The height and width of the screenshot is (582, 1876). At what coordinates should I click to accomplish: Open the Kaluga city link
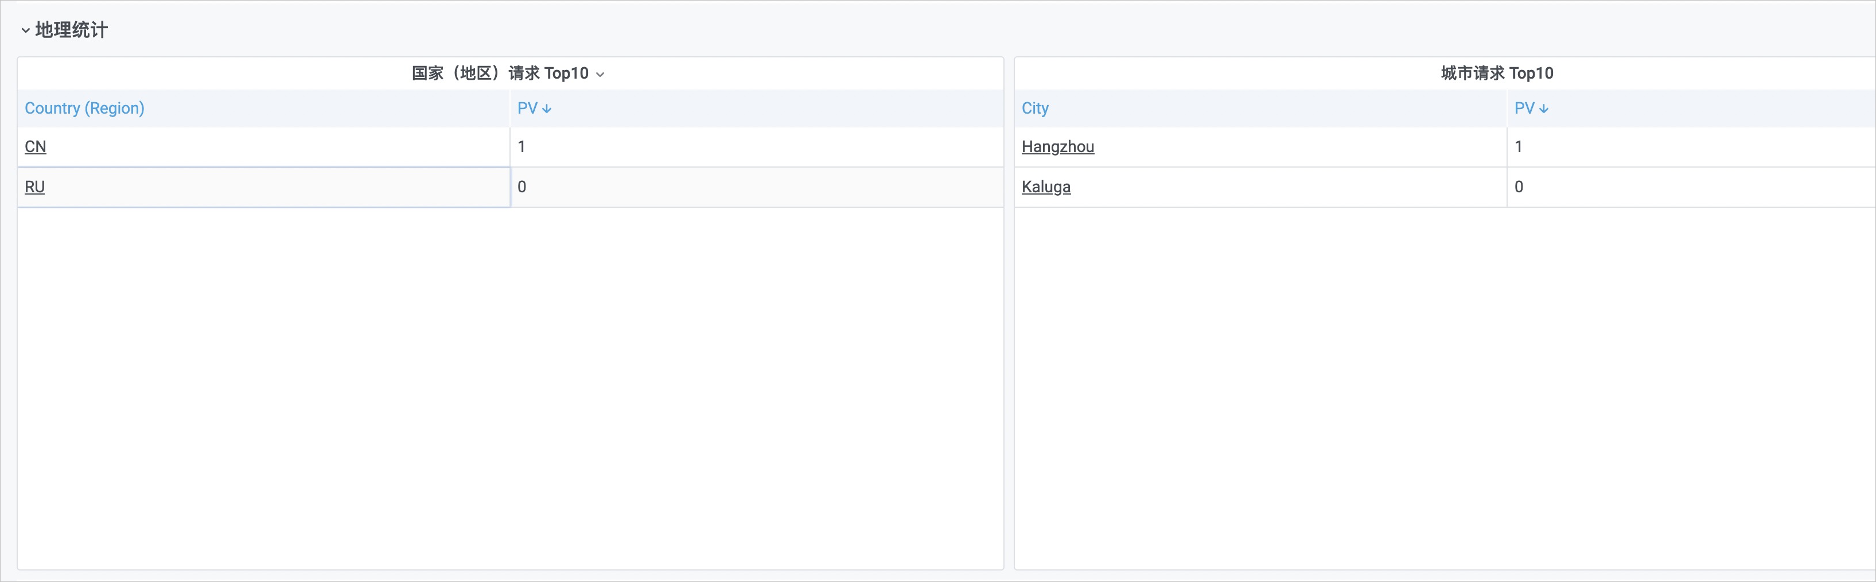pos(1046,187)
